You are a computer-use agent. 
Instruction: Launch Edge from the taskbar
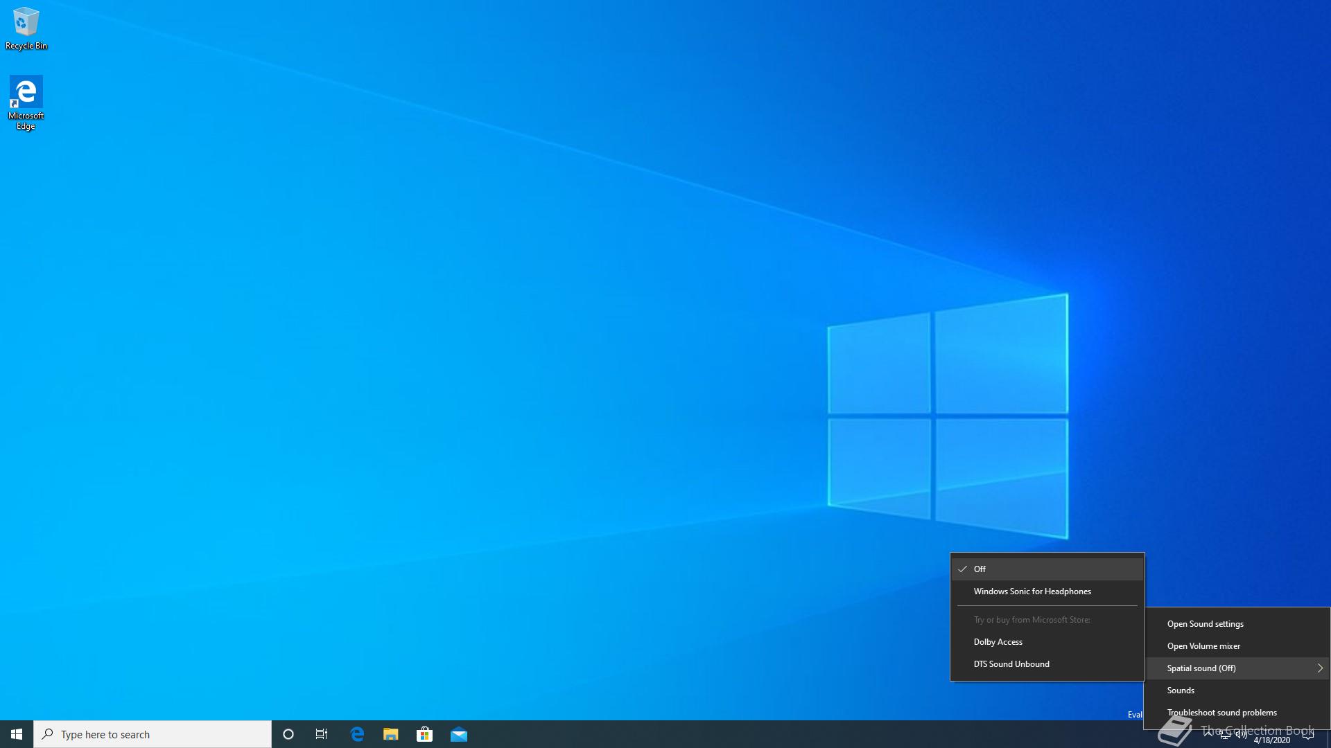(x=357, y=734)
